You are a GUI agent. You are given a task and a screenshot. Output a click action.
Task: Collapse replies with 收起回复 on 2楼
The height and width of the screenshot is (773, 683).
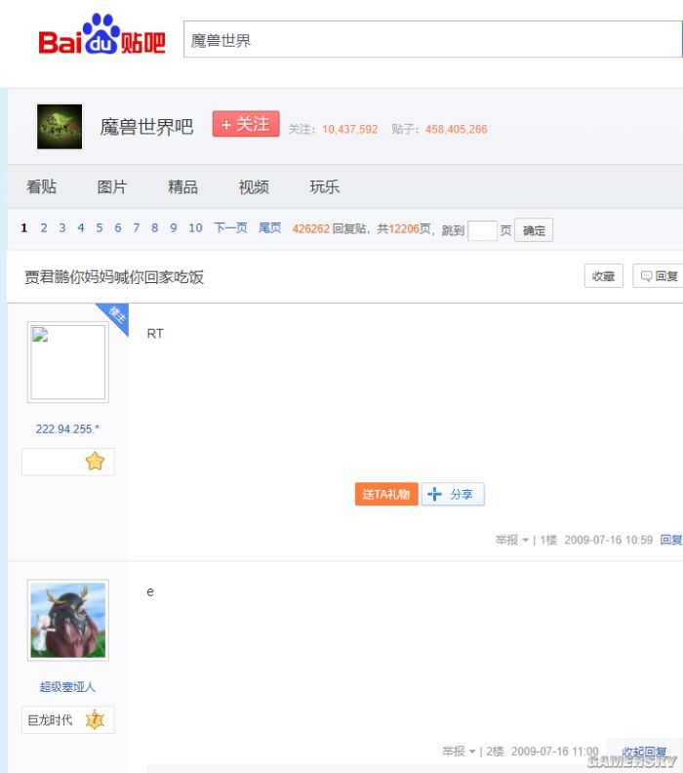644,752
